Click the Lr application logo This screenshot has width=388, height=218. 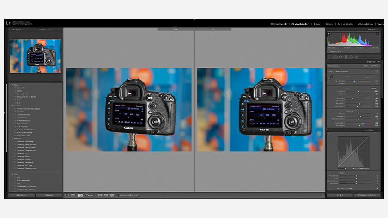pyautogui.click(x=8, y=23)
